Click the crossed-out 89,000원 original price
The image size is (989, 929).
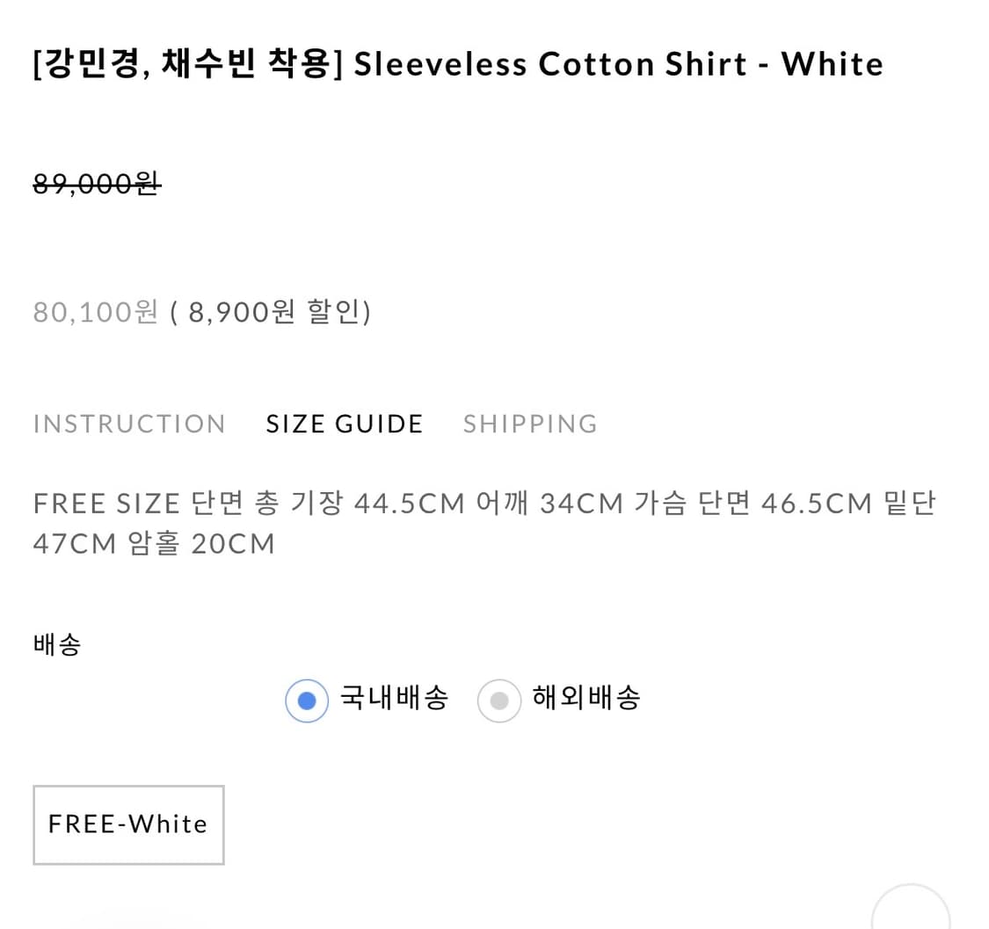tap(97, 183)
